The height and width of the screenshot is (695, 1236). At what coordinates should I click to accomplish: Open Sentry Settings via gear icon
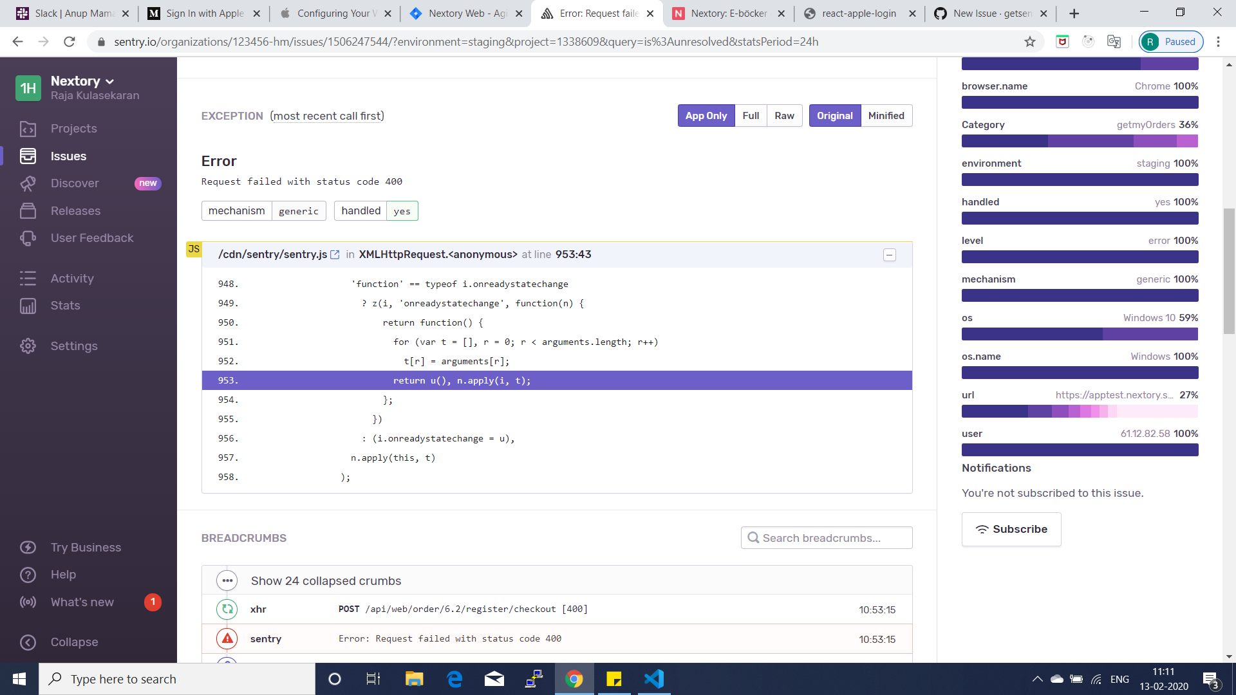tap(28, 346)
